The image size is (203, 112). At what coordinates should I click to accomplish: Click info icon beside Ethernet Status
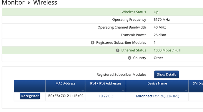coord(118,50)
